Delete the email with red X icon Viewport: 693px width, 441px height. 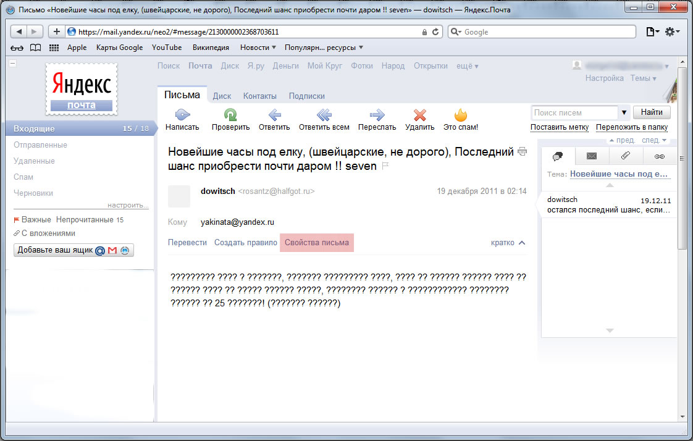click(x=420, y=115)
